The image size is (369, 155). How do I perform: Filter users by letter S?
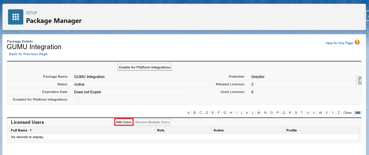coord(296,113)
